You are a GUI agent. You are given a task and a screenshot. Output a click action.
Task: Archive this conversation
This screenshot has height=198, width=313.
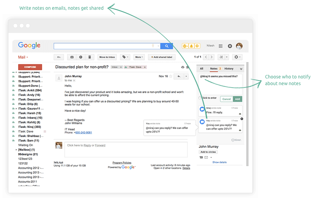pos(72,57)
